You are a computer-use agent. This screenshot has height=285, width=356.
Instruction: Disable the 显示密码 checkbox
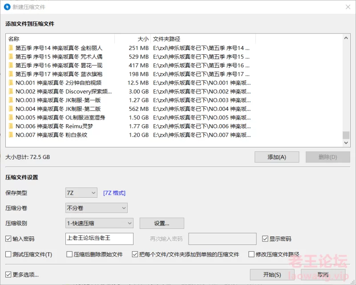tap(266, 239)
